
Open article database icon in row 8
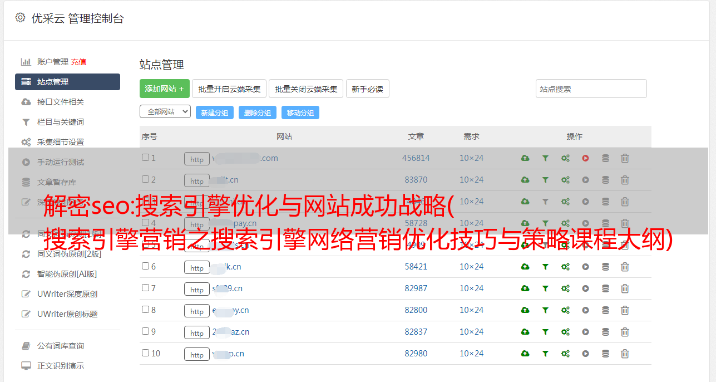[x=605, y=310]
